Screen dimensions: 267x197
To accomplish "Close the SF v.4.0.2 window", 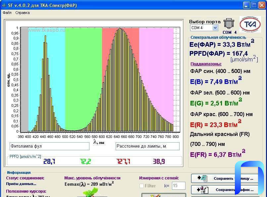I will point(262,5).
